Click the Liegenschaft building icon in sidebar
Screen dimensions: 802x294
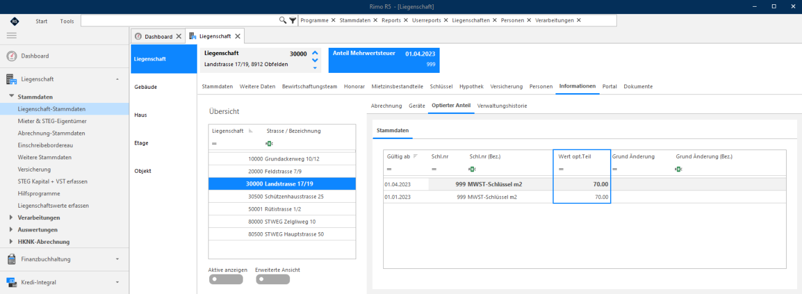tap(11, 79)
